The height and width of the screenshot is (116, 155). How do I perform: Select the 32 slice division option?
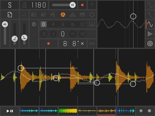pos(82,24)
